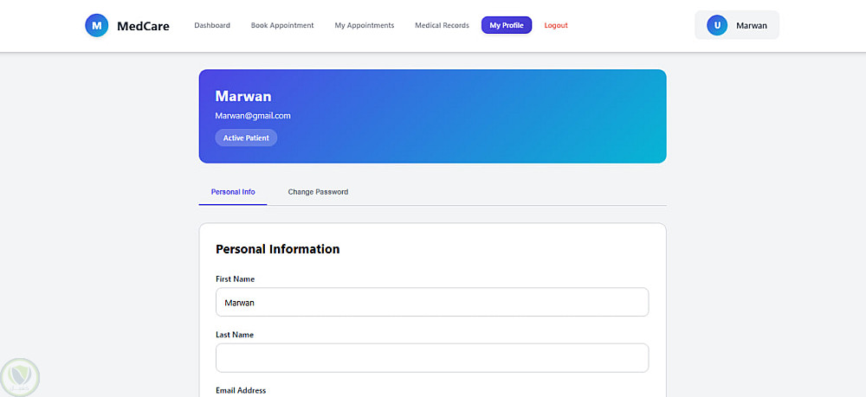View Medical Records
This screenshot has height=397, width=866.
(442, 25)
